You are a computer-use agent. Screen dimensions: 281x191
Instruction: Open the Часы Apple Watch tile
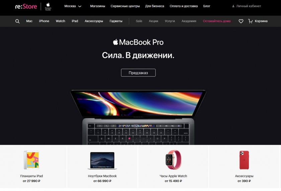[x=173, y=167]
